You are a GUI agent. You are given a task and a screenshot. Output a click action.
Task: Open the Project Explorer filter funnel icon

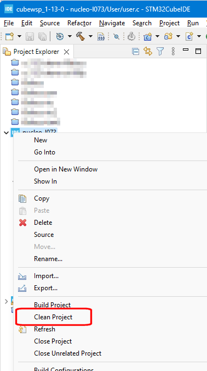[x=160, y=51]
